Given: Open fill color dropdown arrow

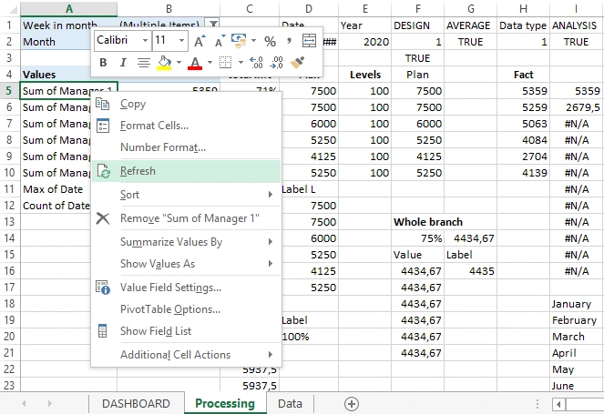Looking at the screenshot, I should (179, 63).
